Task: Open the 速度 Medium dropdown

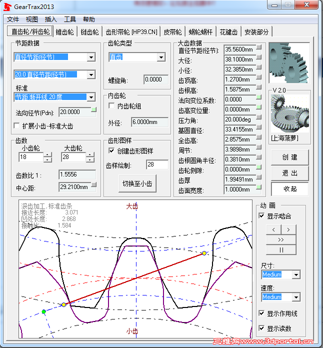Action: pos(296,297)
